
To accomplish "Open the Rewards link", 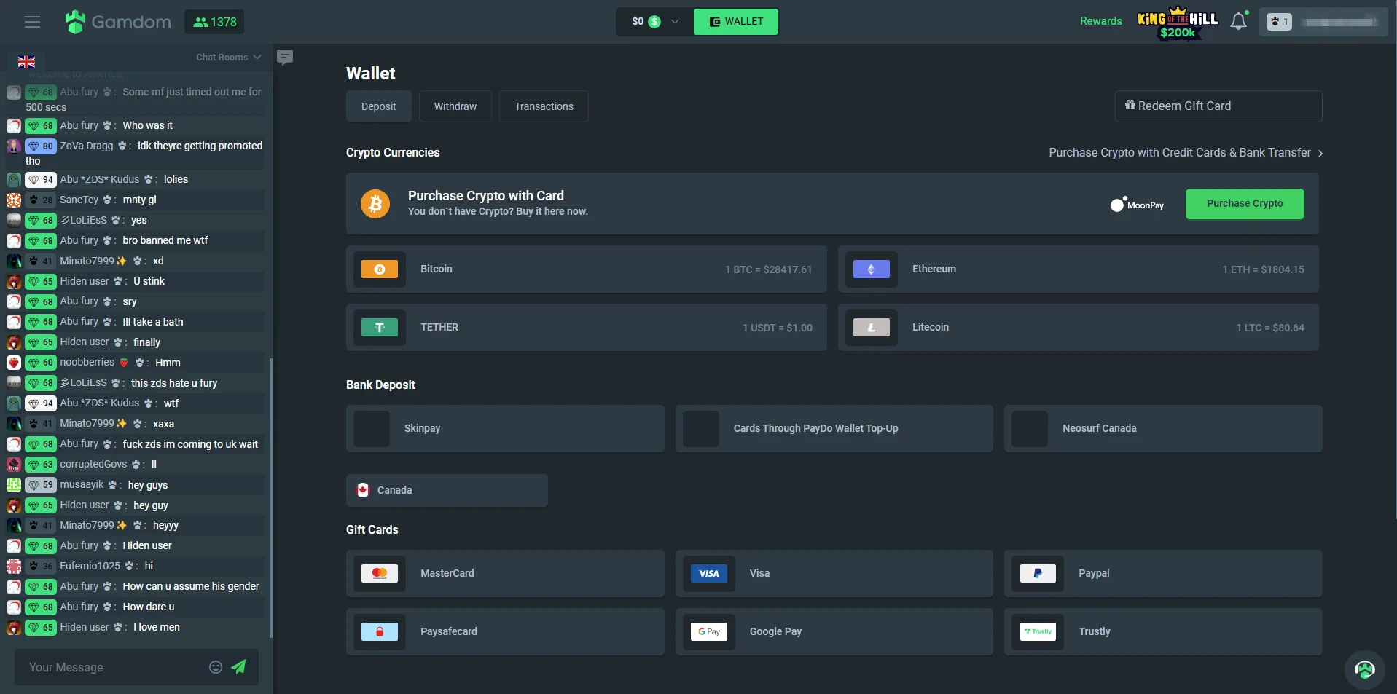I will (1100, 21).
